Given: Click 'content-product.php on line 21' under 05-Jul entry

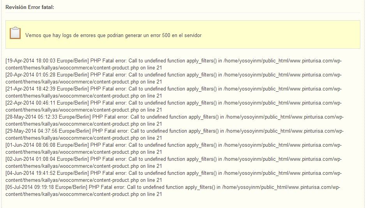Looking at the screenshot, I should click(128, 194).
